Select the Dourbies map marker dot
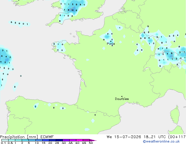The height and width of the screenshot is (144, 186). click(x=122, y=96)
